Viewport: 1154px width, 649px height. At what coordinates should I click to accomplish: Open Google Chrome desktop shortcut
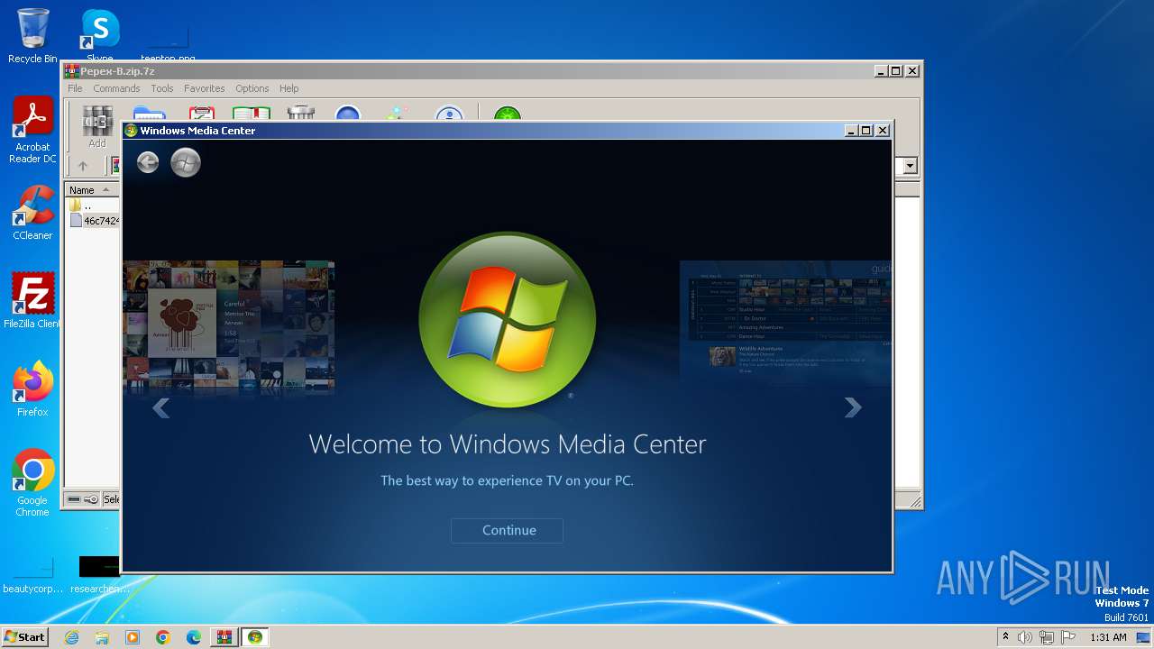(x=32, y=483)
